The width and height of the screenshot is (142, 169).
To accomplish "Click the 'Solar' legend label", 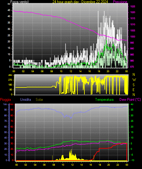I will tap(39, 100).
